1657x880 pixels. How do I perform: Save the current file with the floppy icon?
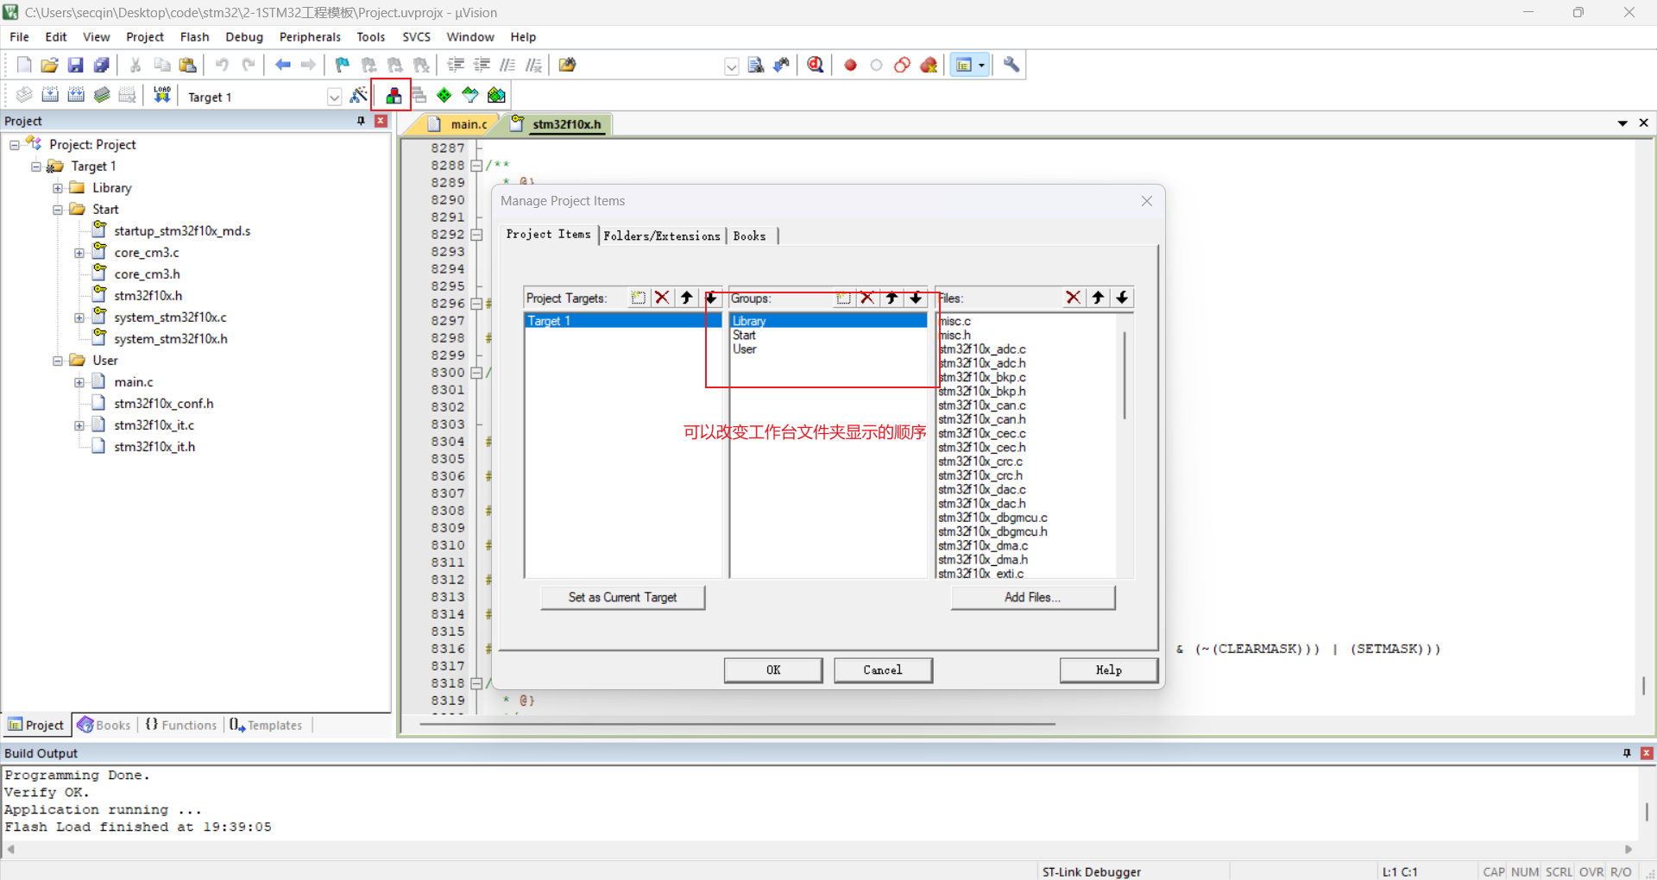pos(75,65)
